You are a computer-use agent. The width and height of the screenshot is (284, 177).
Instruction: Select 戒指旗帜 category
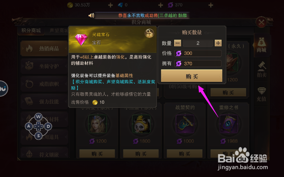coord(44,84)
